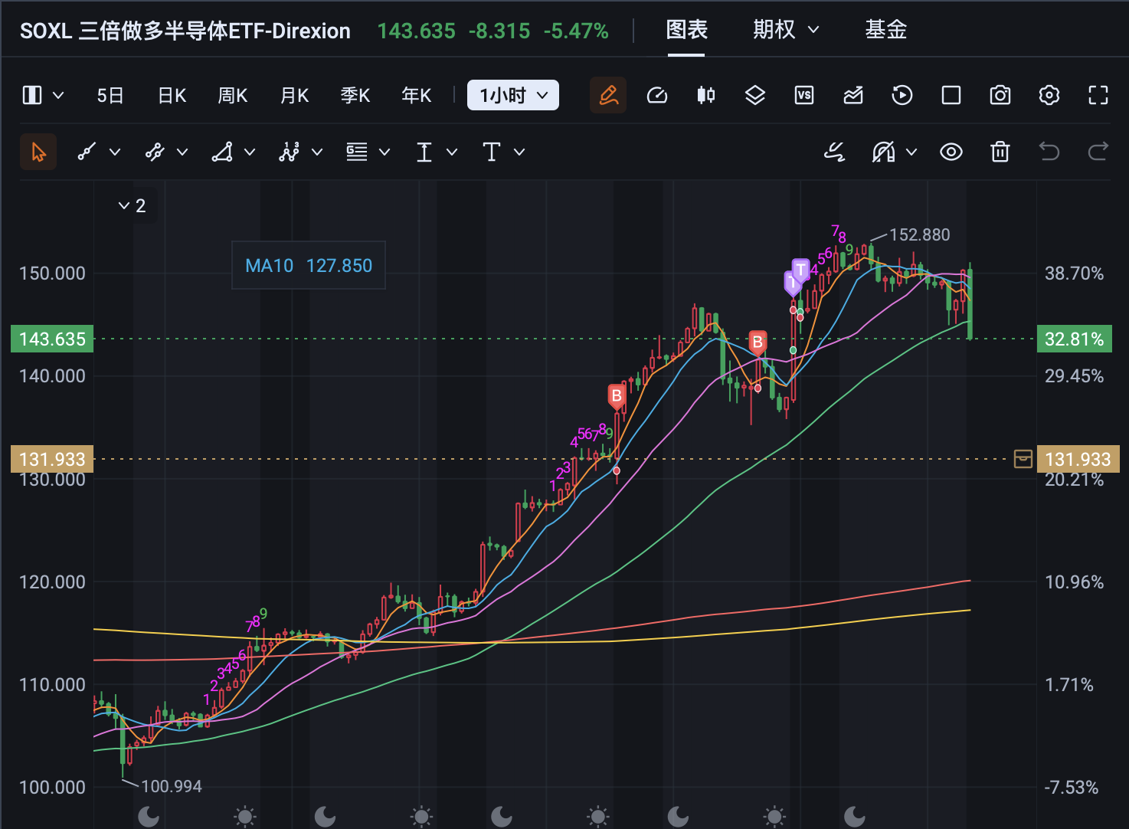Delete drawings with trash icon
Viewport: 1129px width, 829px height.
(x=1000, y=152)
